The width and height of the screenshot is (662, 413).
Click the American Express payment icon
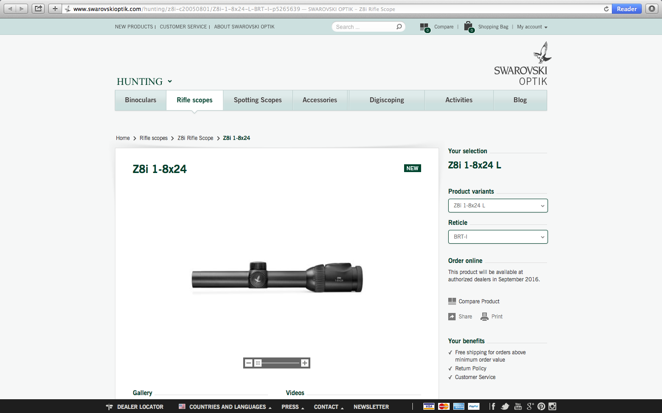point(459,406)
